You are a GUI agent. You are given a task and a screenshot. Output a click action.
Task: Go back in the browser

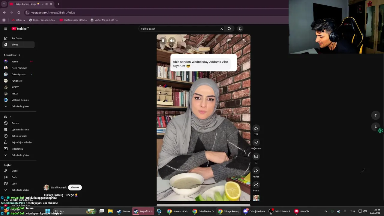coord(4,13)
